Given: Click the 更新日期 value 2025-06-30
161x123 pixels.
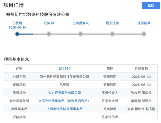Looking at the screenshot, I should click(141, 85).
